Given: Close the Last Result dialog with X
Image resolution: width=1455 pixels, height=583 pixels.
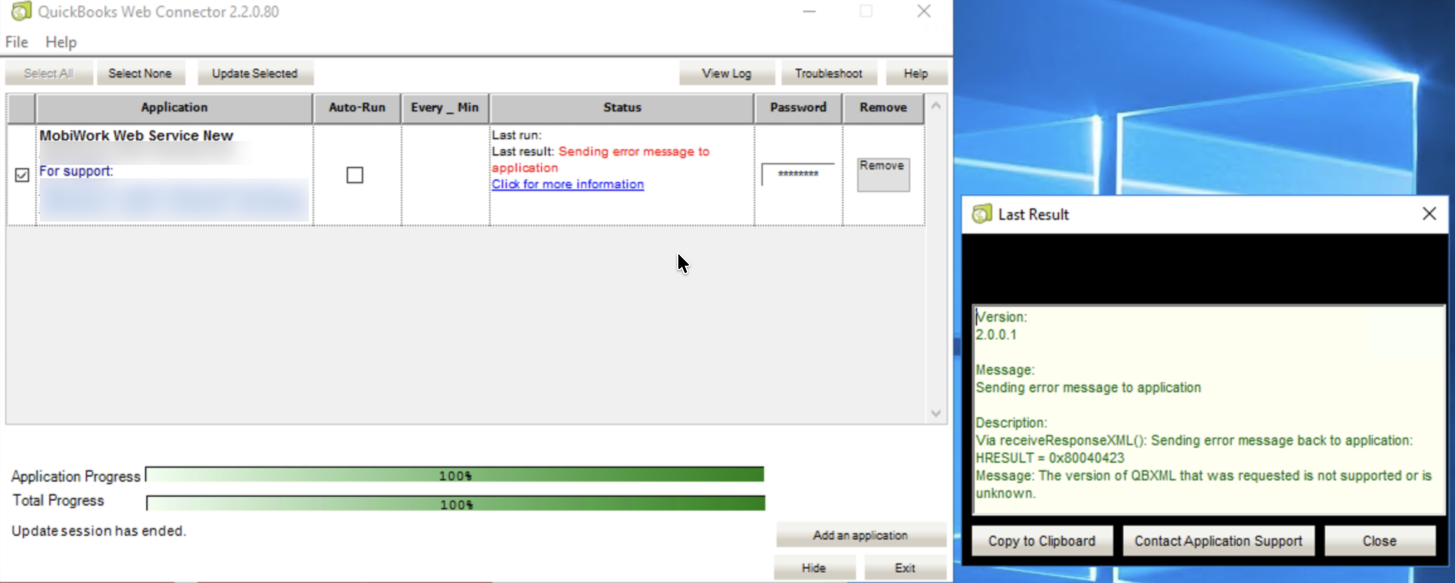Looking at the screenshot, I should (x=1429, y=214).
